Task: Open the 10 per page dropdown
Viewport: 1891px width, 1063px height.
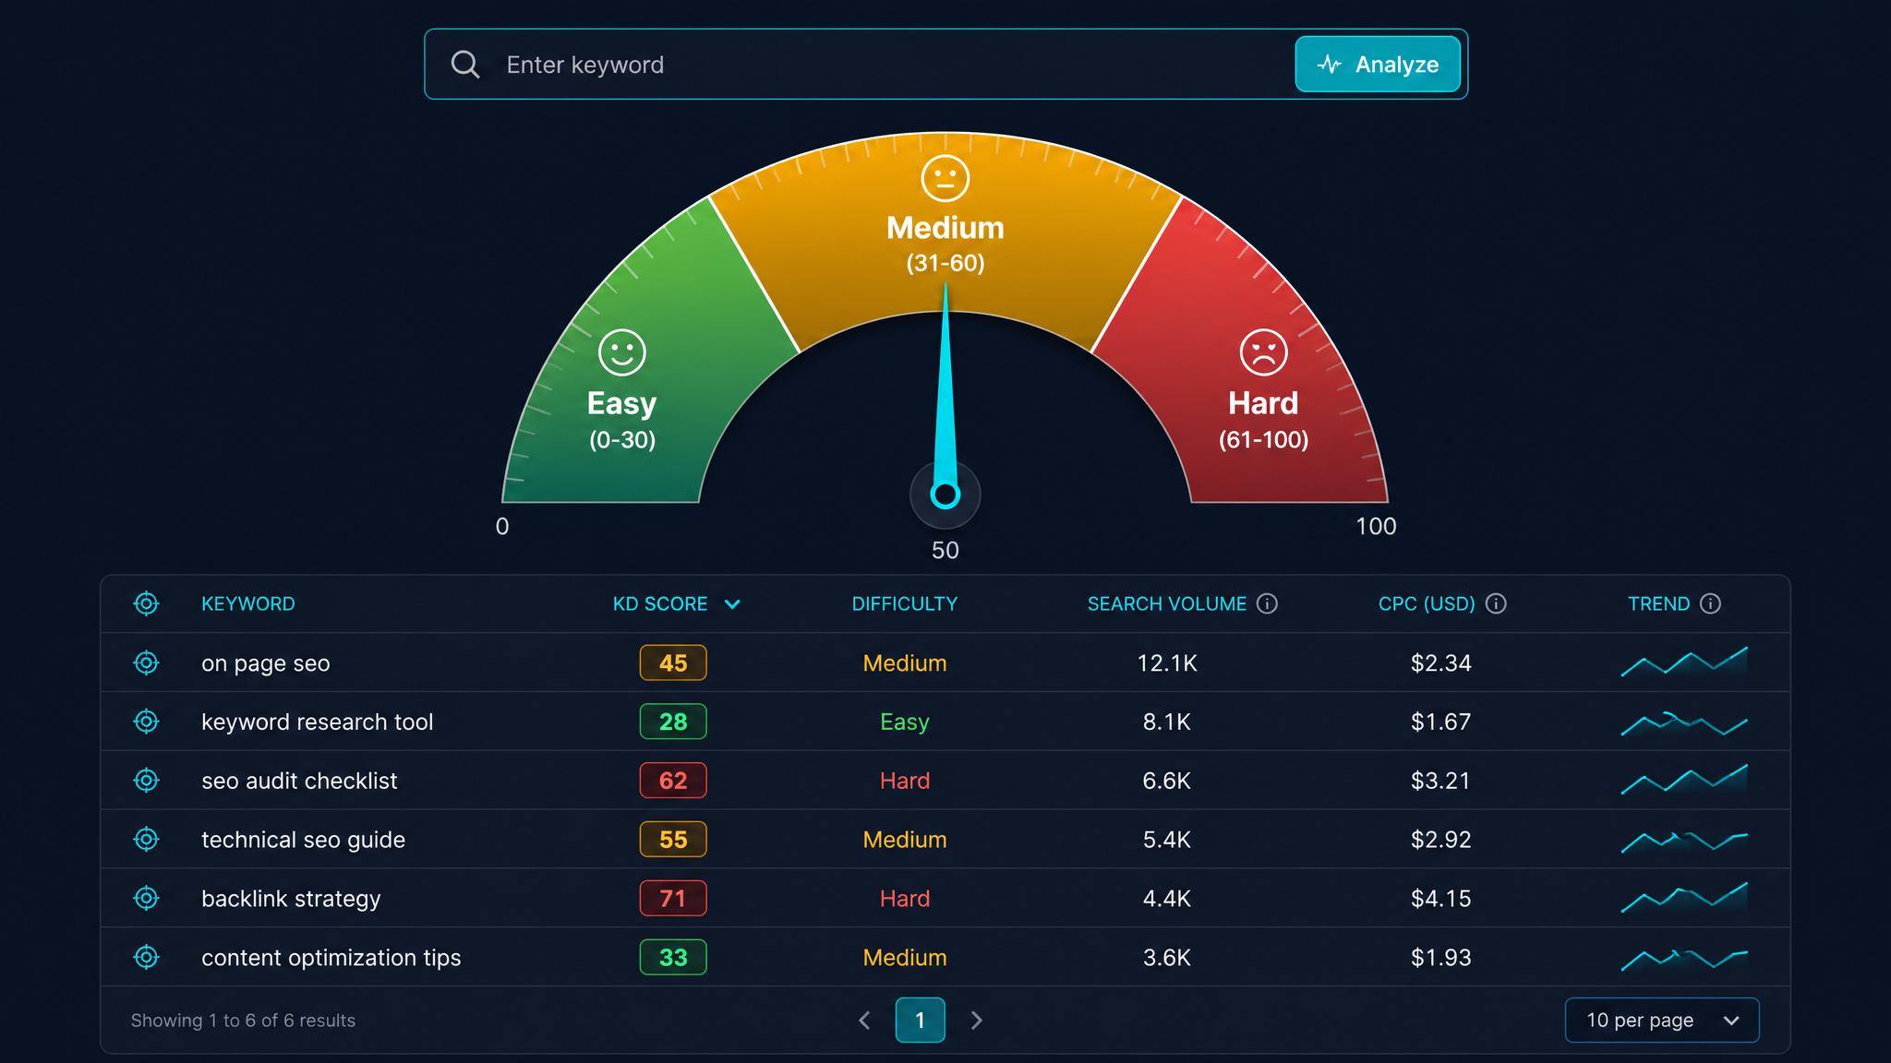Action: [1662, 1020]
